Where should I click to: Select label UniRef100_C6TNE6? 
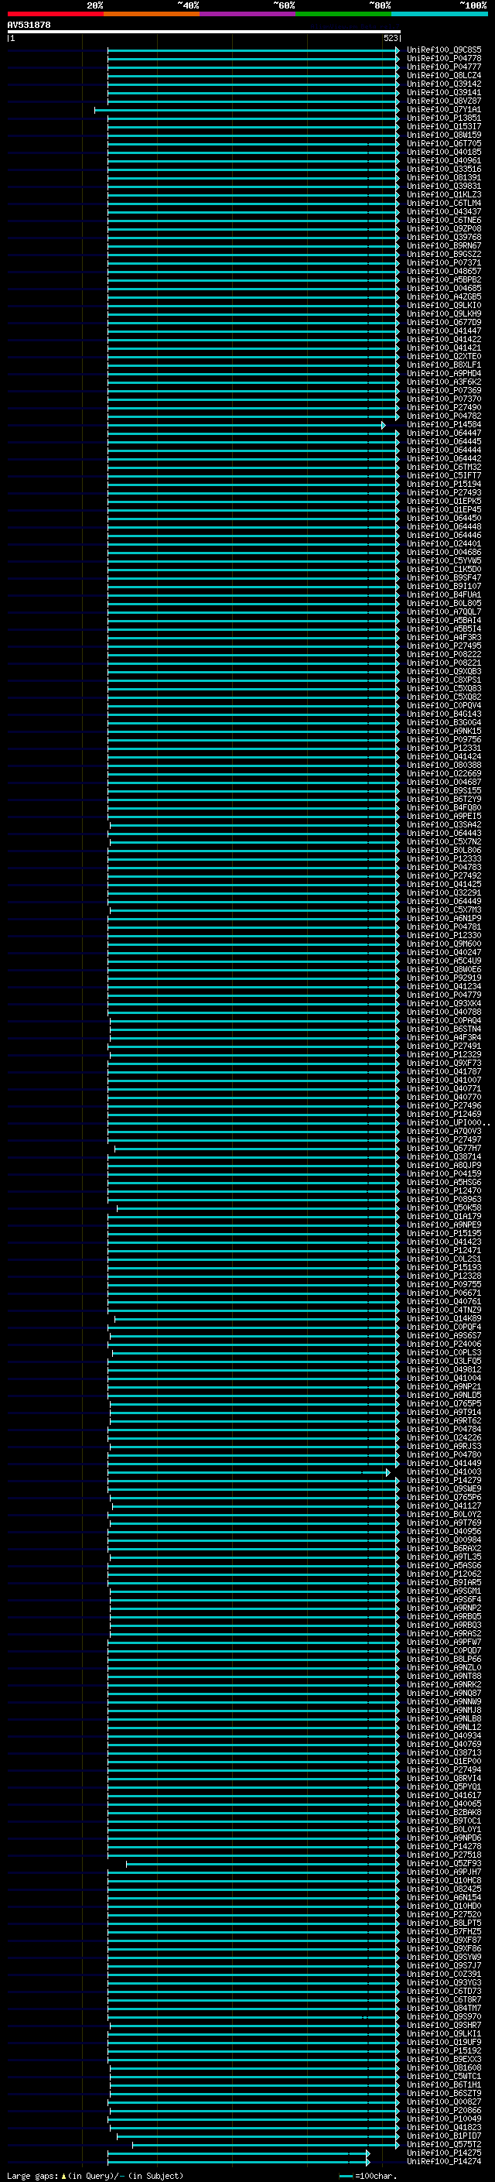point(443,221)
